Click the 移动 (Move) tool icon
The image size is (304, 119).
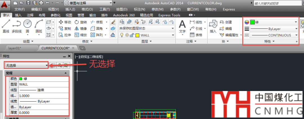(61, 22)
